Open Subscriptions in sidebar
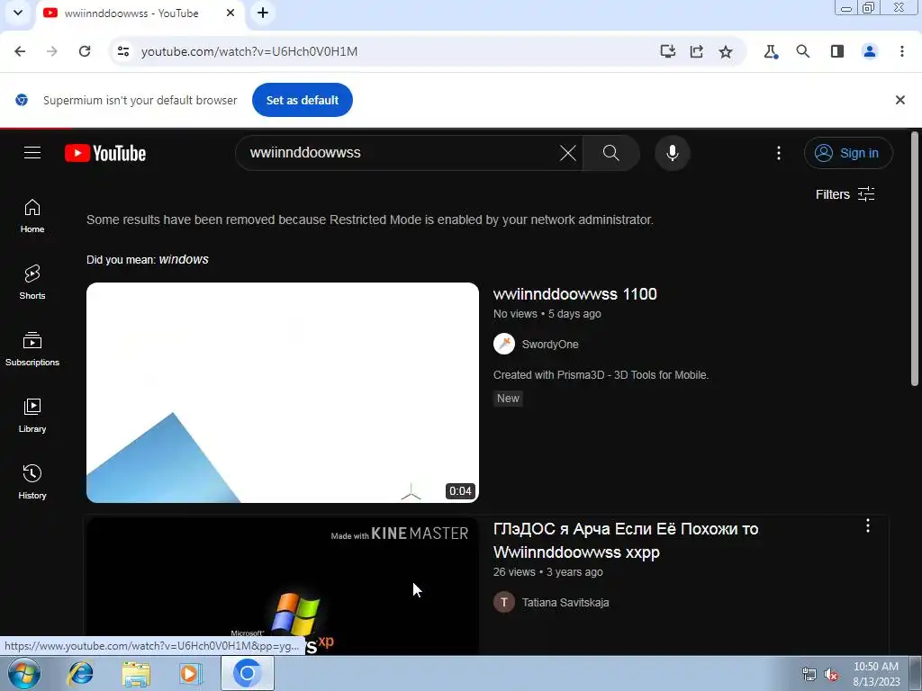 click(x=32, y=349)
